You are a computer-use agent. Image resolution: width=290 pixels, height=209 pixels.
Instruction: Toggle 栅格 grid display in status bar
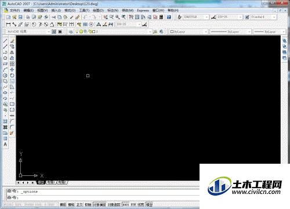click(x=71, y=204)
